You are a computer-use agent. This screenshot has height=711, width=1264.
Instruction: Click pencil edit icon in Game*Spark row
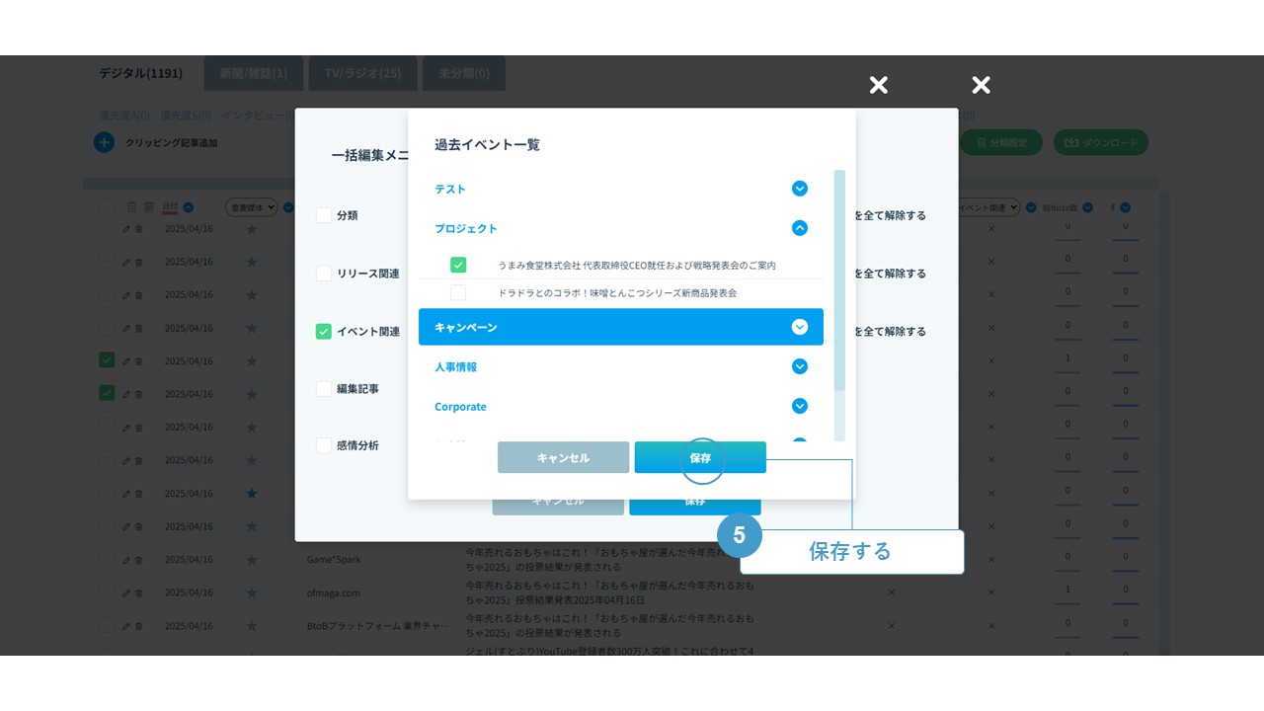[x=126, y=559]
